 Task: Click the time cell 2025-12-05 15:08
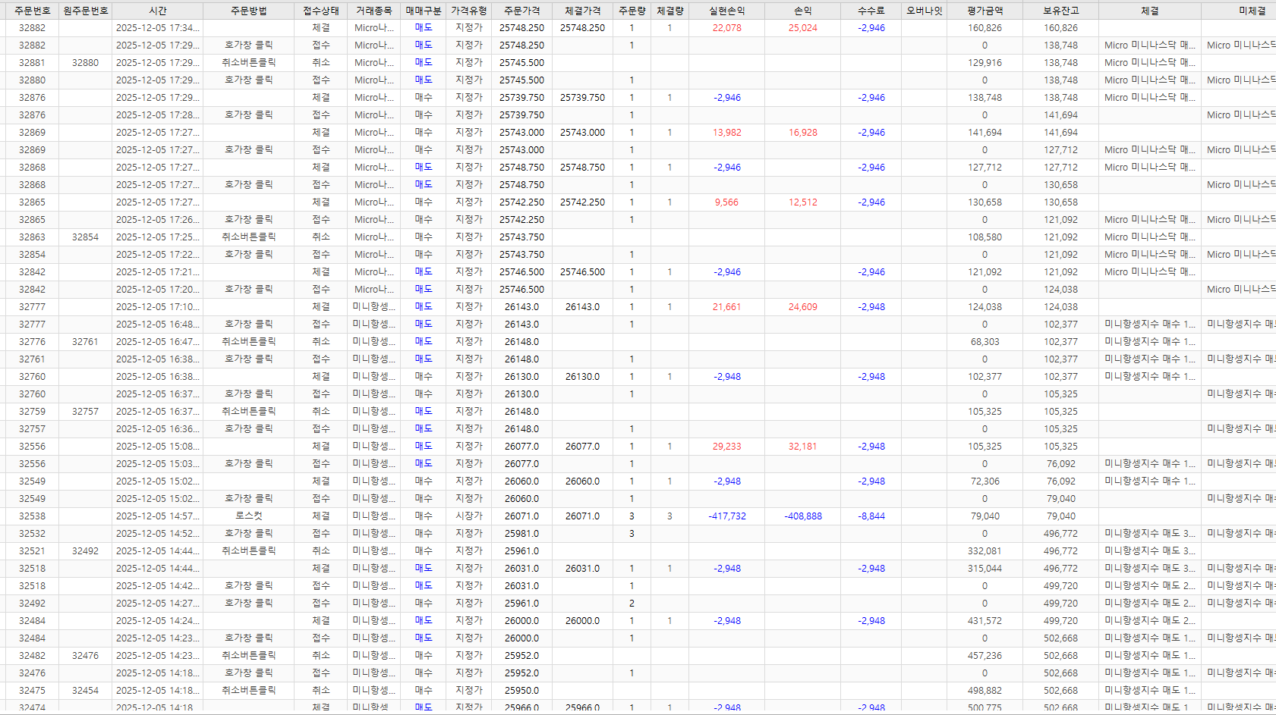(x=157, y=447)
